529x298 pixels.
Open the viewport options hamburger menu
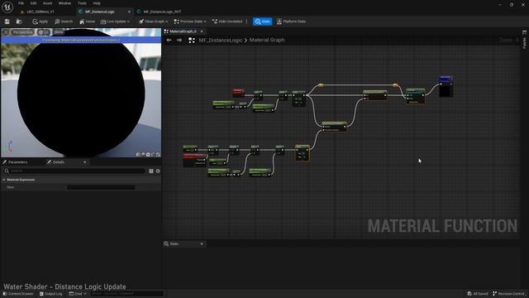[6, 32]
